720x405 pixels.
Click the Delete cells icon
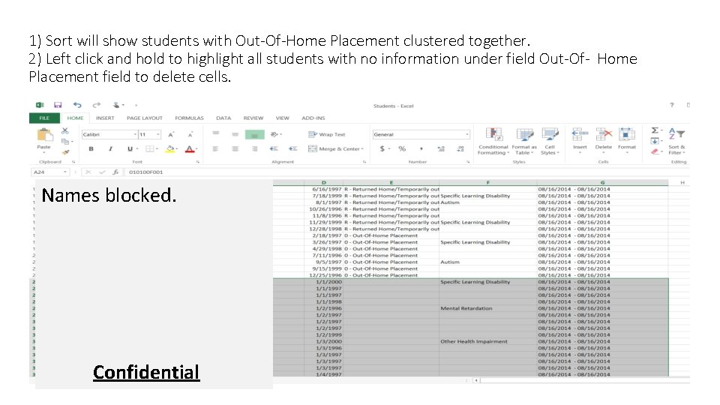[x=604, y=134]
